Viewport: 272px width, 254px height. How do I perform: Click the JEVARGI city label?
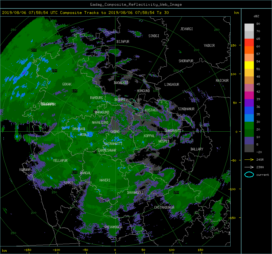click(186, 29)
